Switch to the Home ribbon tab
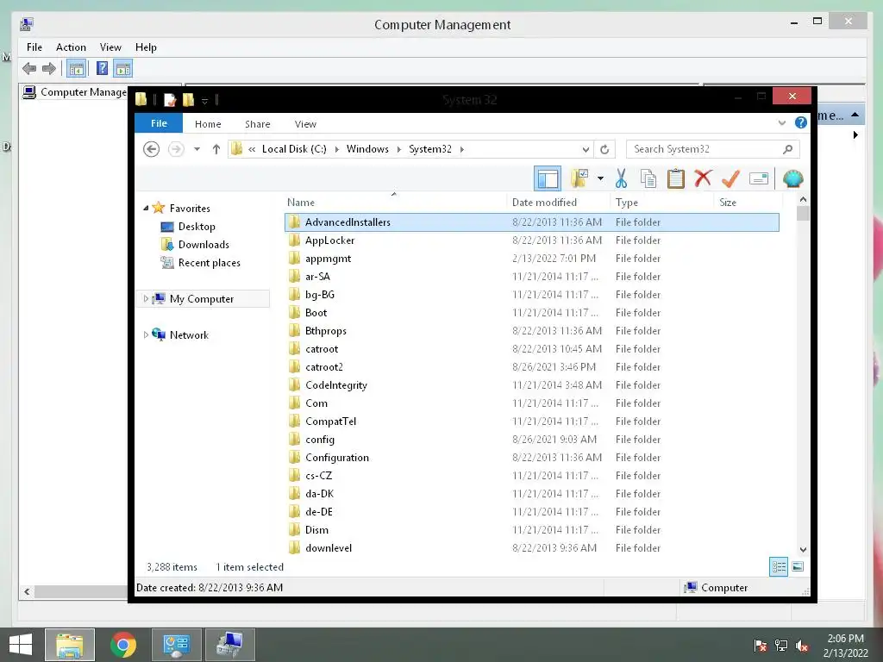Viewport: 883px width, 662px height. coord(208,124)
